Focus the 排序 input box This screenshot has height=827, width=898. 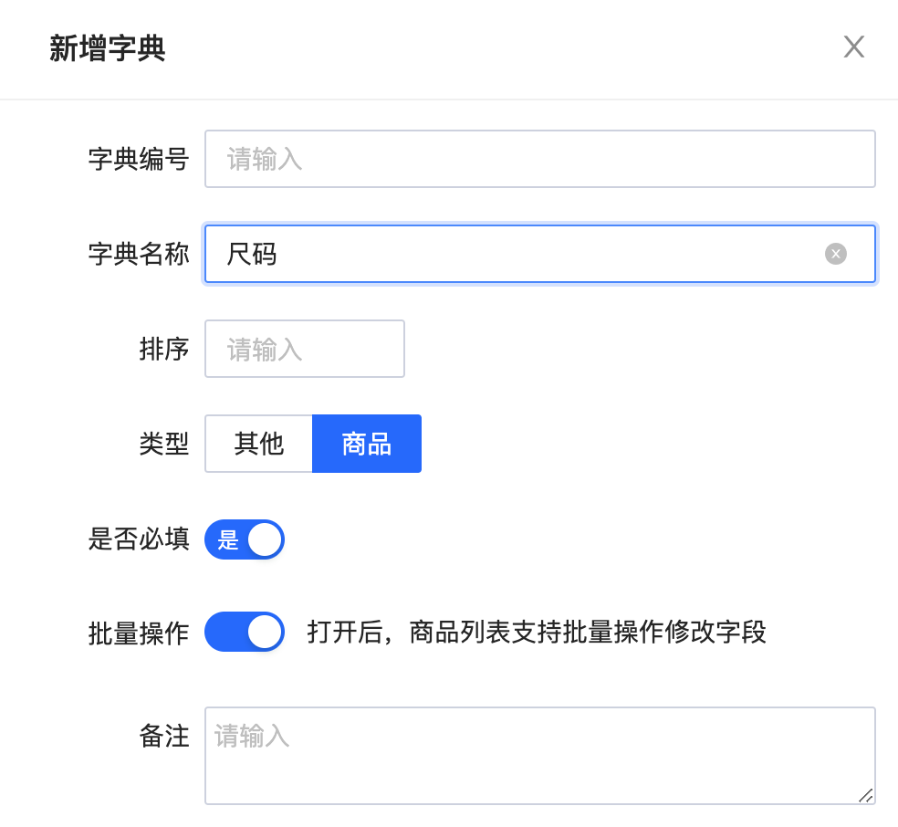(304, 349)
